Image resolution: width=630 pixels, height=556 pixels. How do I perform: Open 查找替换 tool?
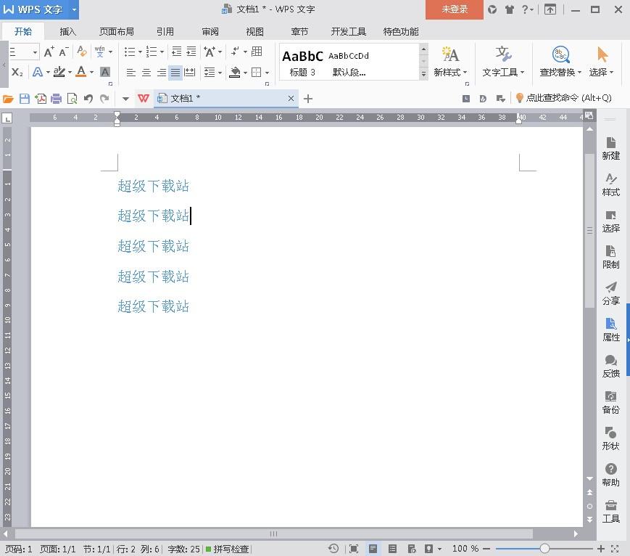[560, 62]
